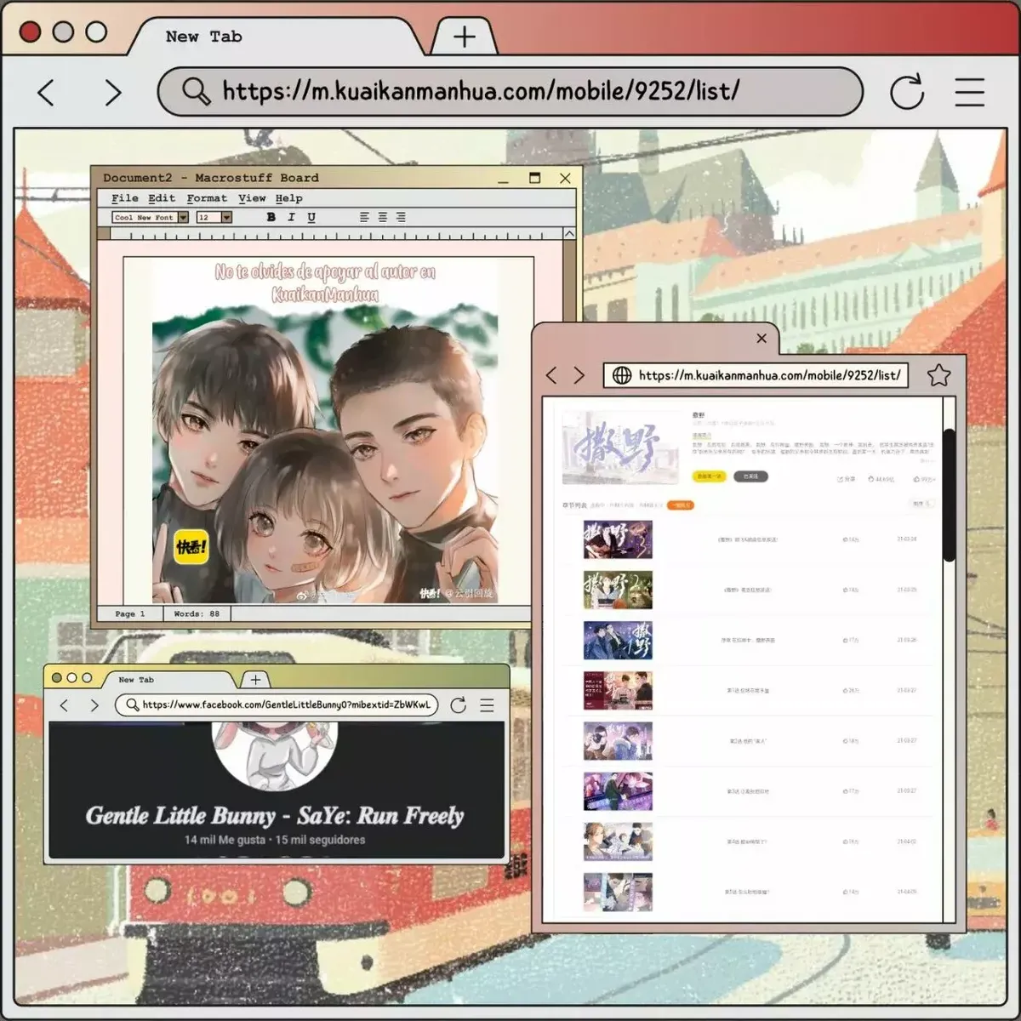Go back in the Facebook browser window
This screenshot has width=1021, height=1021.
pyautogui.click(x=64, y=705)
